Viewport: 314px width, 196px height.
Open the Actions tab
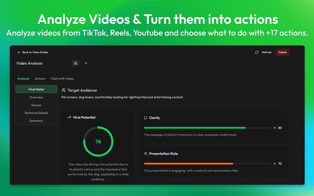[40, 79]
